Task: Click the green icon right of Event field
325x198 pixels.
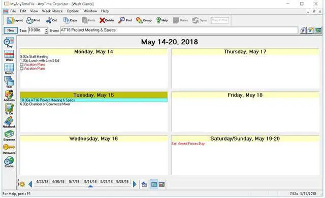Action: (318, 30)
